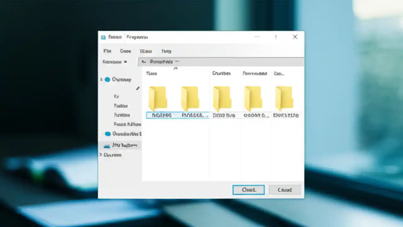This screenshot has width=403, height=227.
Task: Expand the OneDrive node in the navigation tree
Action: pos(101,134)
